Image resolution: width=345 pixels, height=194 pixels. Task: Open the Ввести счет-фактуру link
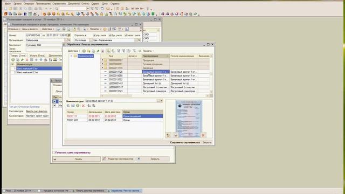coord(37,112)
